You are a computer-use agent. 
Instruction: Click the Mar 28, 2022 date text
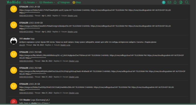[x=47, y=61]
